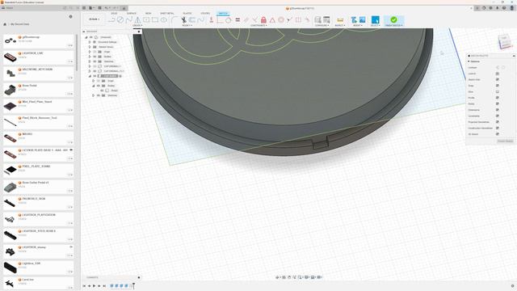Apply the Perpendicular constraint icon
The image size is (517, 291).
[x=255, y=20]
